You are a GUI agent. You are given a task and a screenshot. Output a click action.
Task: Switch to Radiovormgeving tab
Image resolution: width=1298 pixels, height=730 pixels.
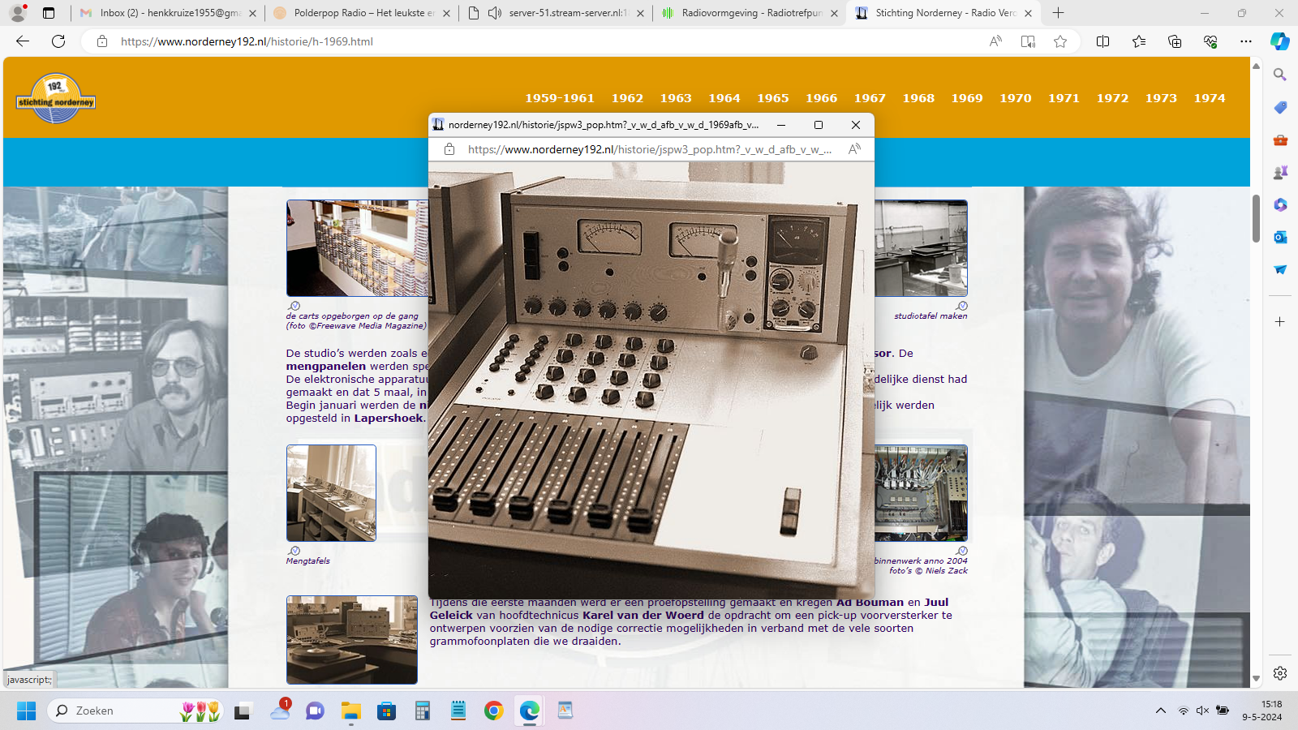click(x=750, y=13)
